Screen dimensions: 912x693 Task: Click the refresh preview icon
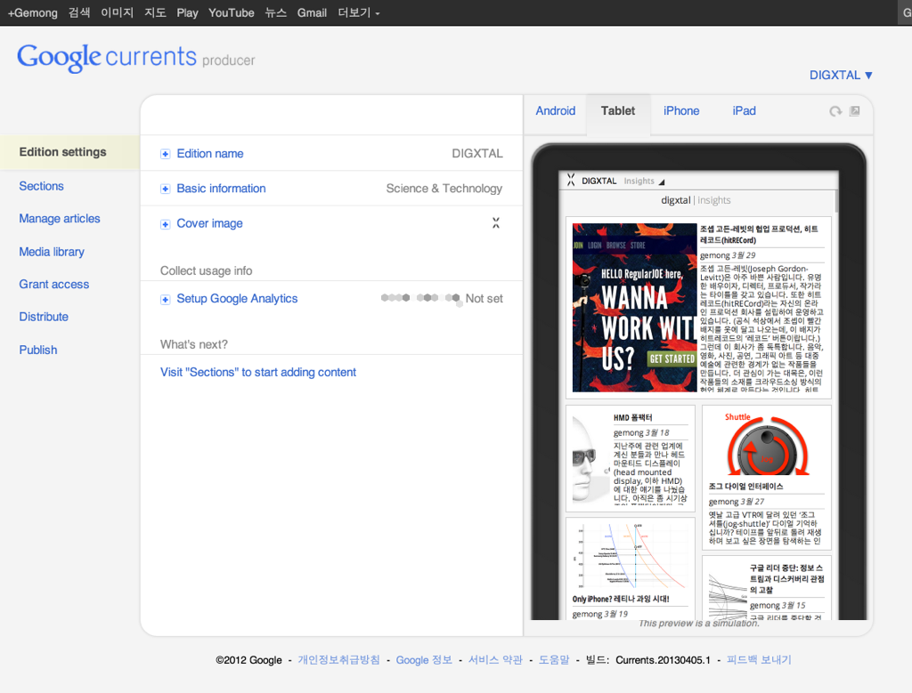tap(835, 111)
